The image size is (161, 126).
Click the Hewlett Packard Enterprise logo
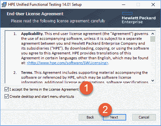(139, 18)
